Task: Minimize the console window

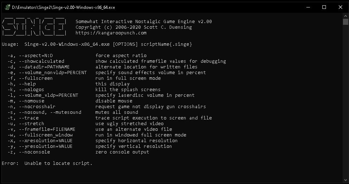Action: pos(308,7)
